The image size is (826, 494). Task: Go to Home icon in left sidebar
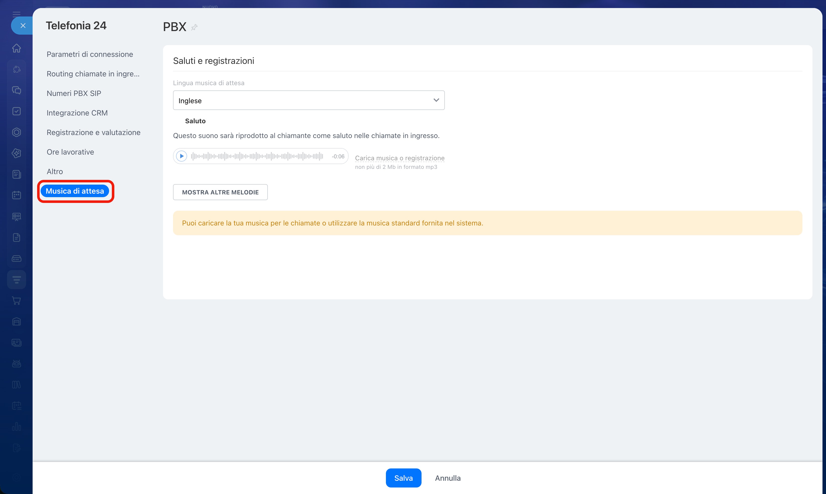[x=16, y=48]
